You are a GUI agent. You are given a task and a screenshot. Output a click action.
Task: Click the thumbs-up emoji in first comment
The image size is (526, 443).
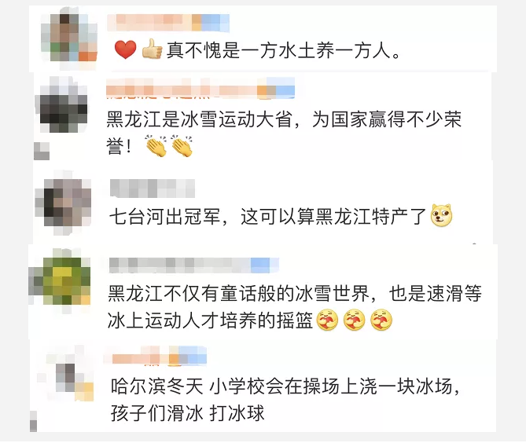point(152,49)
